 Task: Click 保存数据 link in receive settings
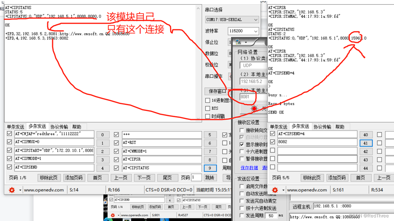[x=249, y=168]
